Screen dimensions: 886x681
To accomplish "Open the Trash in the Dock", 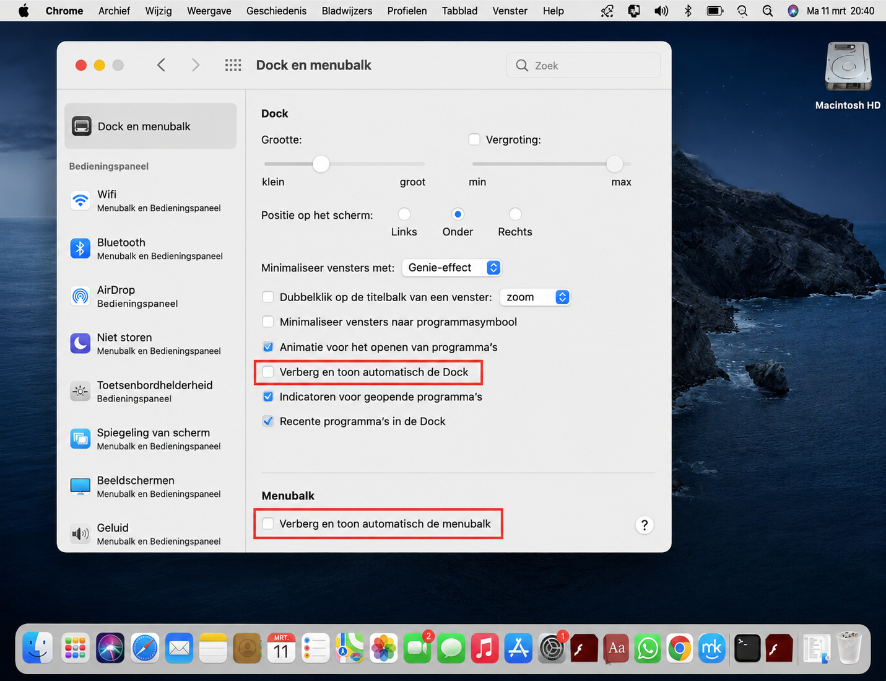I will click(x=849, y=648).
